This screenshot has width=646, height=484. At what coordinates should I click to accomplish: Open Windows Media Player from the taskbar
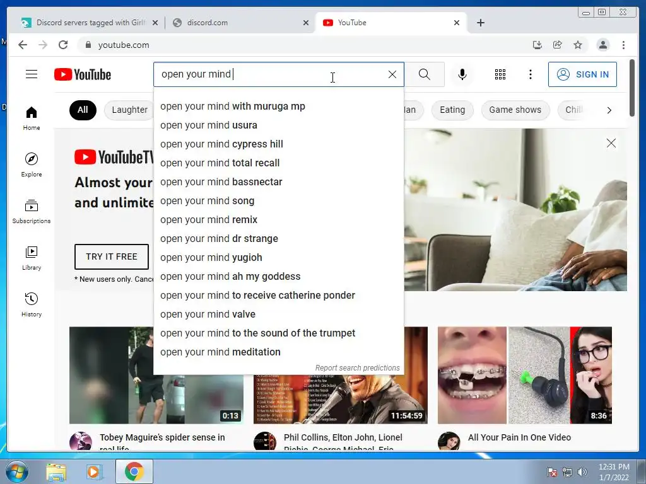pyautogui.click(x=93, y=471)
